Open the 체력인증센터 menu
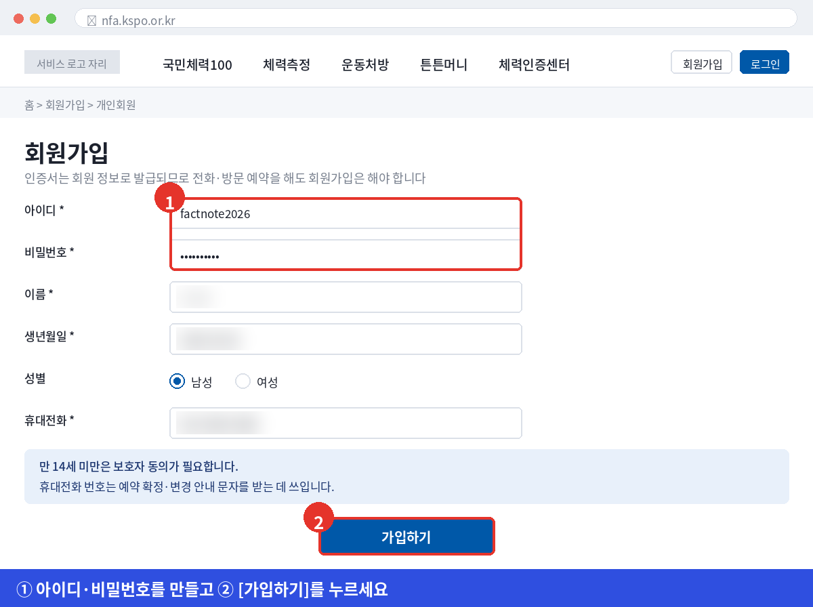 coord(534,65)
